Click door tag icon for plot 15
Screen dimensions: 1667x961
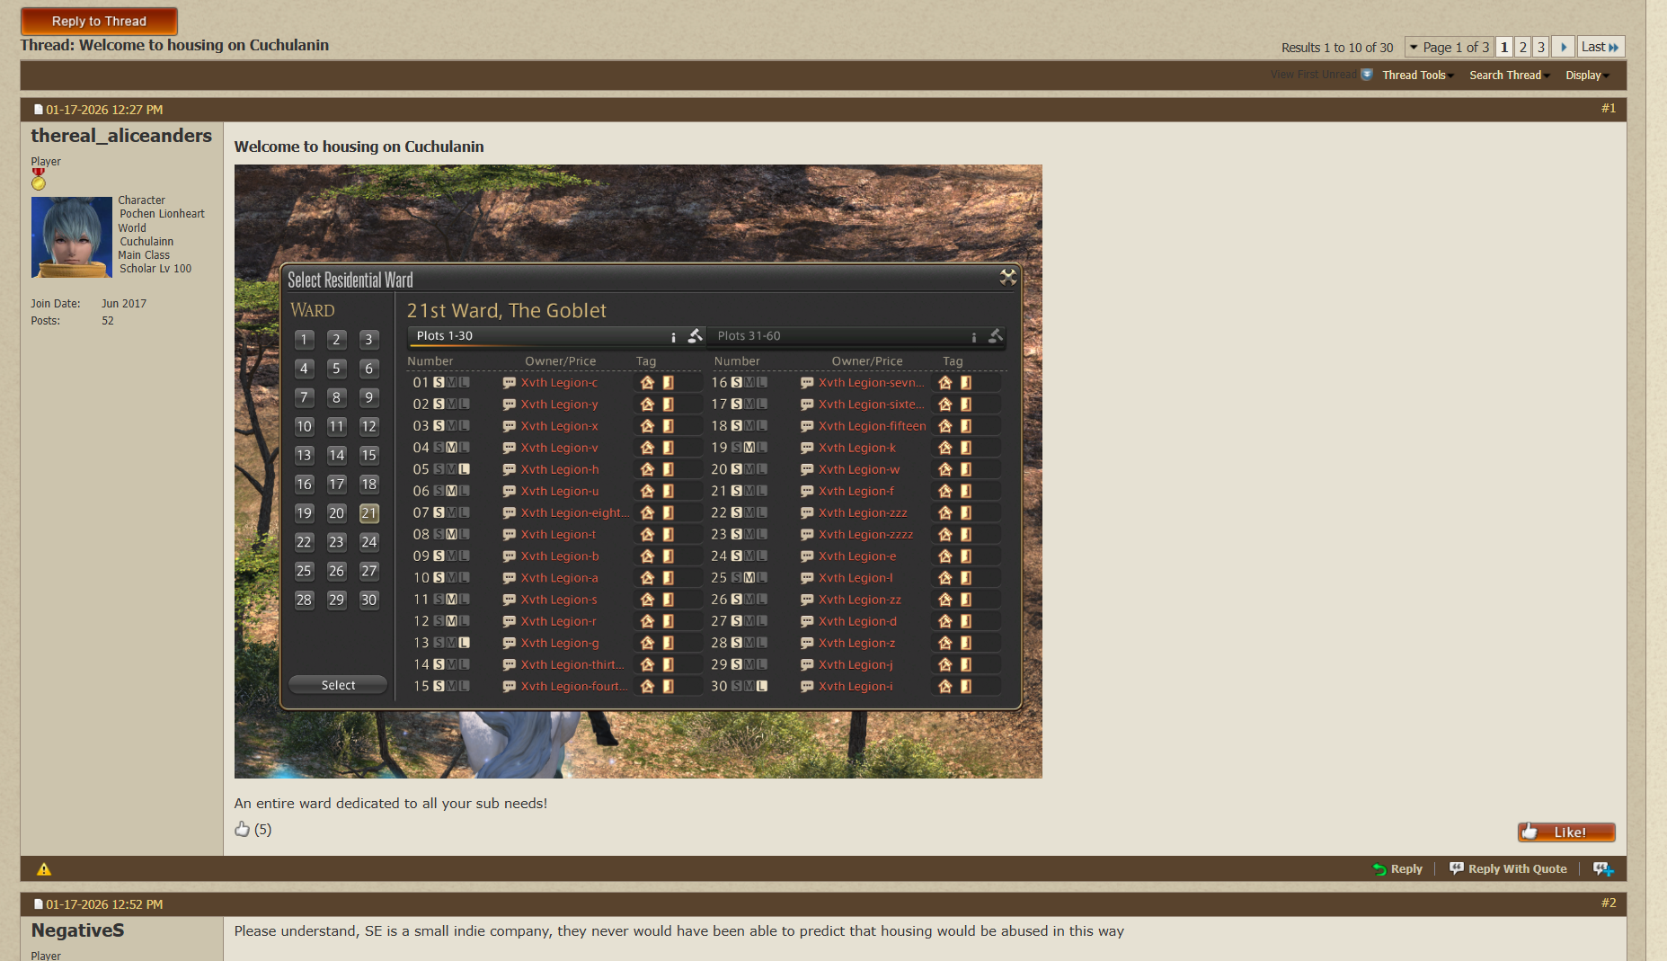668,686
